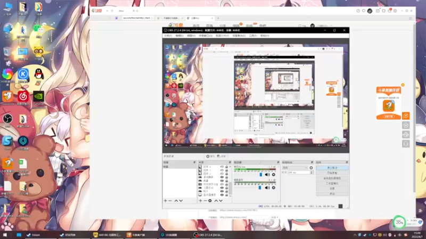Move the scene down in Scenes panel
Viewport: 426px width, 239px height.
[x=181, y=201]
